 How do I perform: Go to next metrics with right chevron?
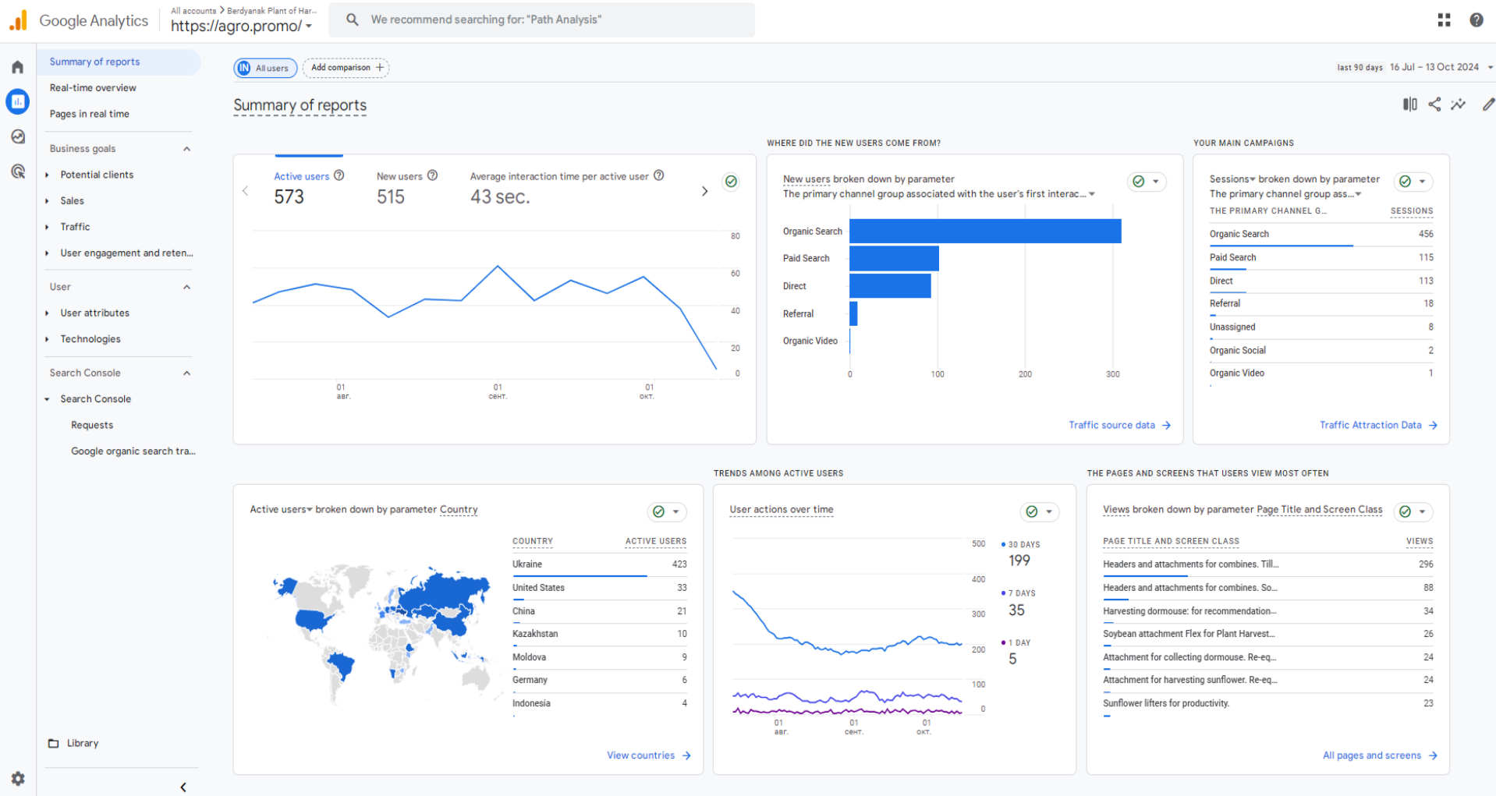coord(704,191)
